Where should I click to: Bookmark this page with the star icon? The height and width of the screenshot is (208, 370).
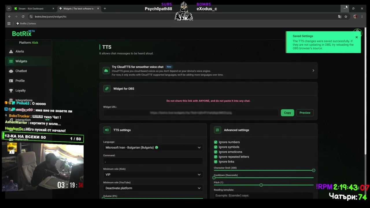(346, 16)
